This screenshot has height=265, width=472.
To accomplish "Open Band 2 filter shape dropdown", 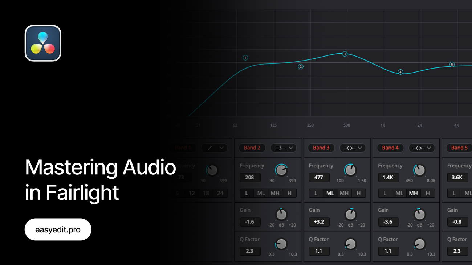I will pyautogui.click(x=284, y=148).
